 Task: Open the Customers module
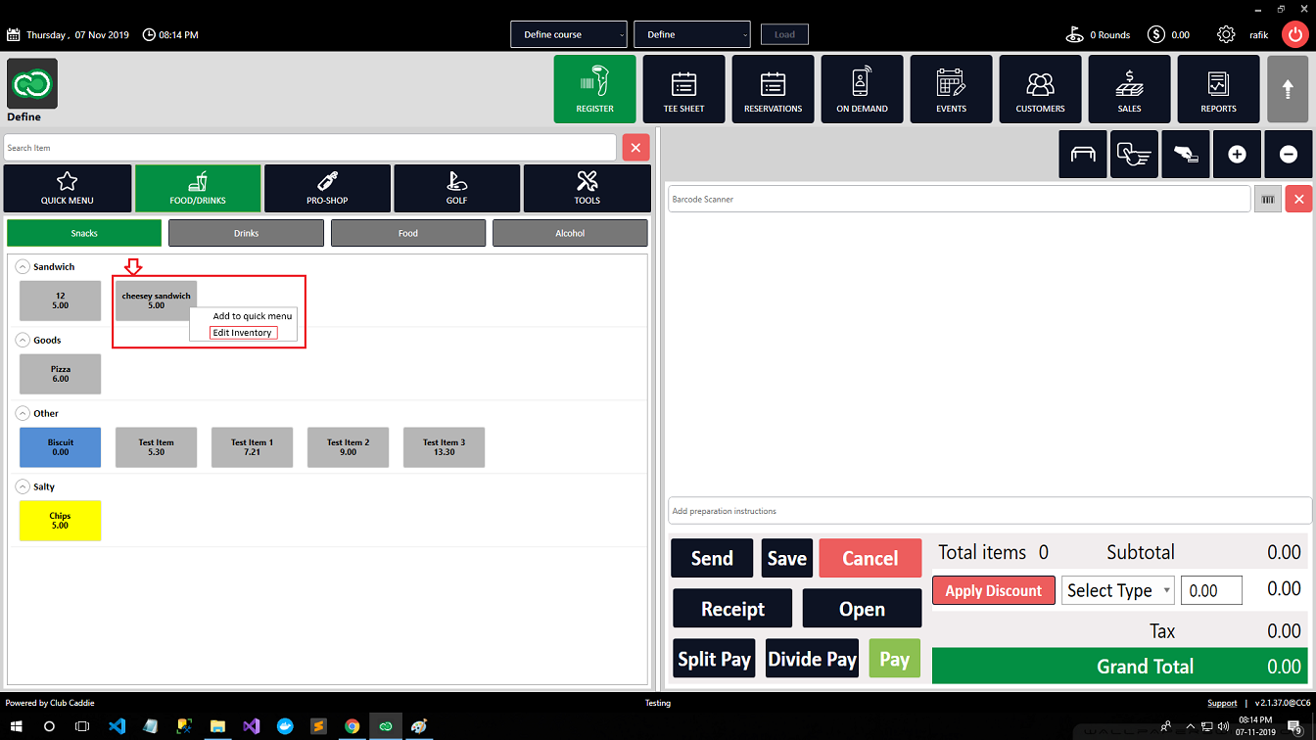tap(1040, 89)
